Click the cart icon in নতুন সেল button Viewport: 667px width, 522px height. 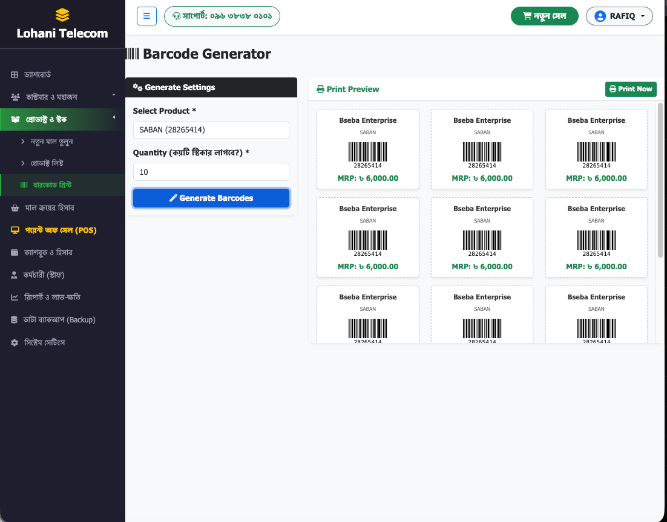click(527, 16)
